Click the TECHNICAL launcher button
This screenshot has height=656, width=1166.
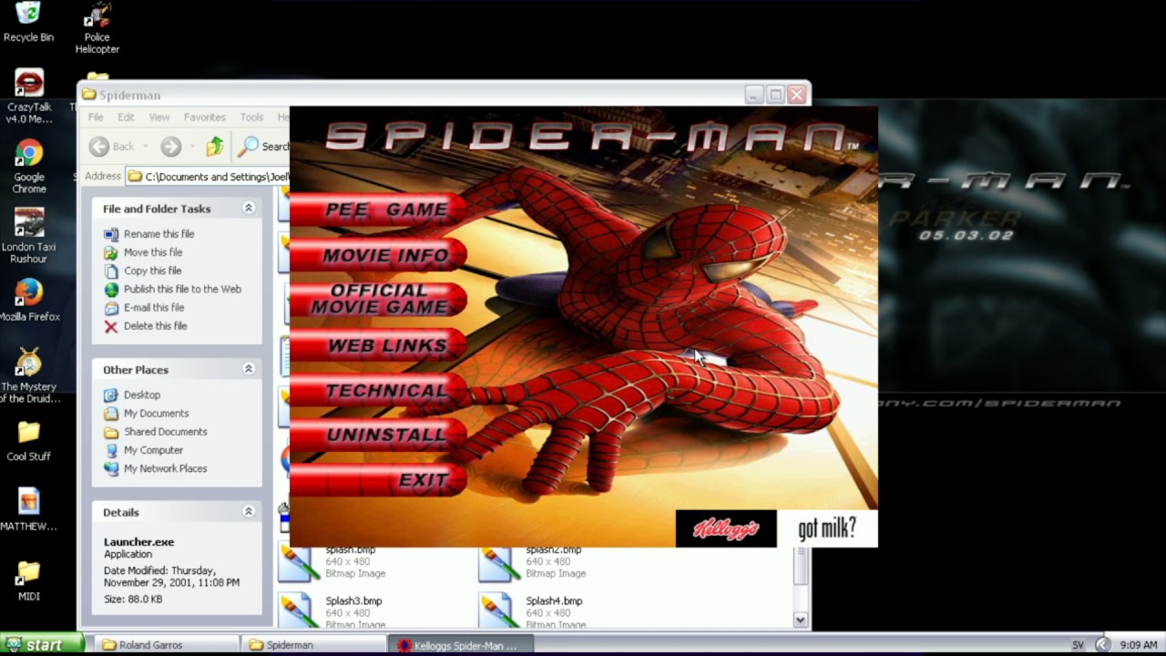pyautogui.click(x=378, y=390)
